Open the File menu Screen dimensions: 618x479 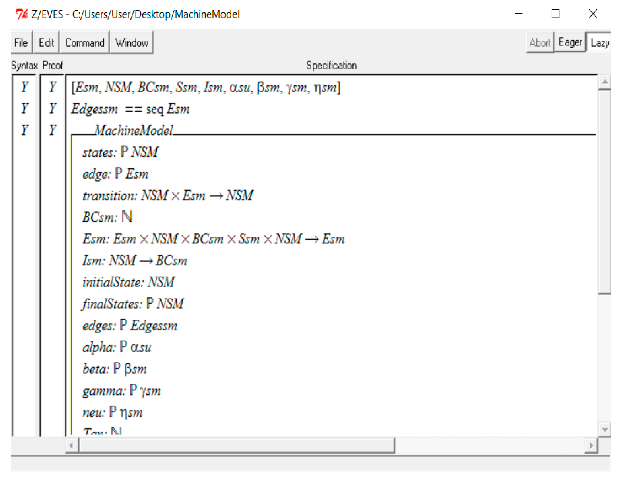[x=21, y=43]
